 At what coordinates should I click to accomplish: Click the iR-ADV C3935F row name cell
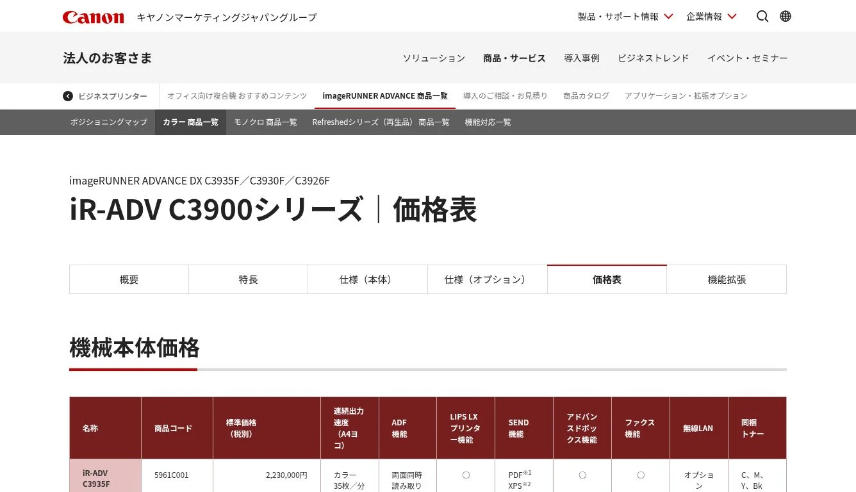click(105, 476)
